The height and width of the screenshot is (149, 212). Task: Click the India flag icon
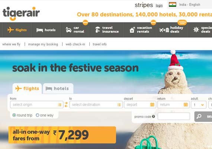pos(172,4)
